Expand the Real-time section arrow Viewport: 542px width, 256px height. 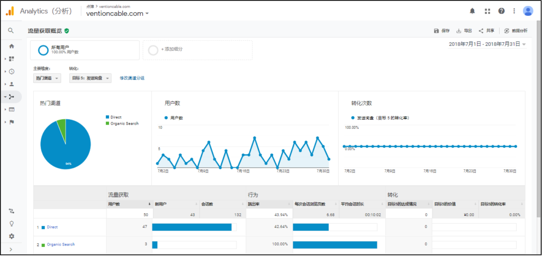click(5, 72)
